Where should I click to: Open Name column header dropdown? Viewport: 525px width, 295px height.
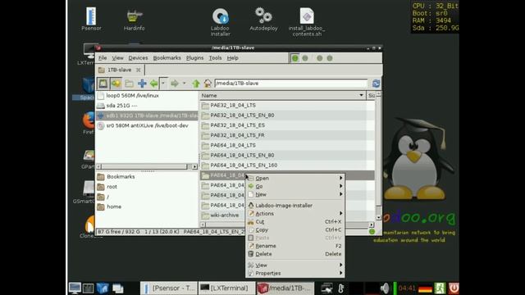point(361,95)
